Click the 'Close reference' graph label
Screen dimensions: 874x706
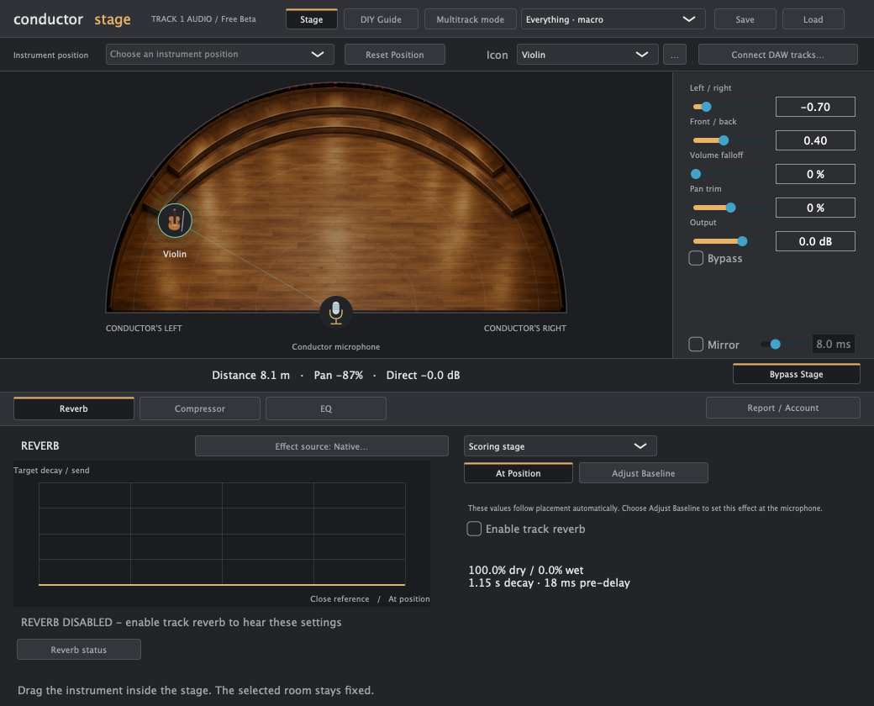tap(340, 599)
